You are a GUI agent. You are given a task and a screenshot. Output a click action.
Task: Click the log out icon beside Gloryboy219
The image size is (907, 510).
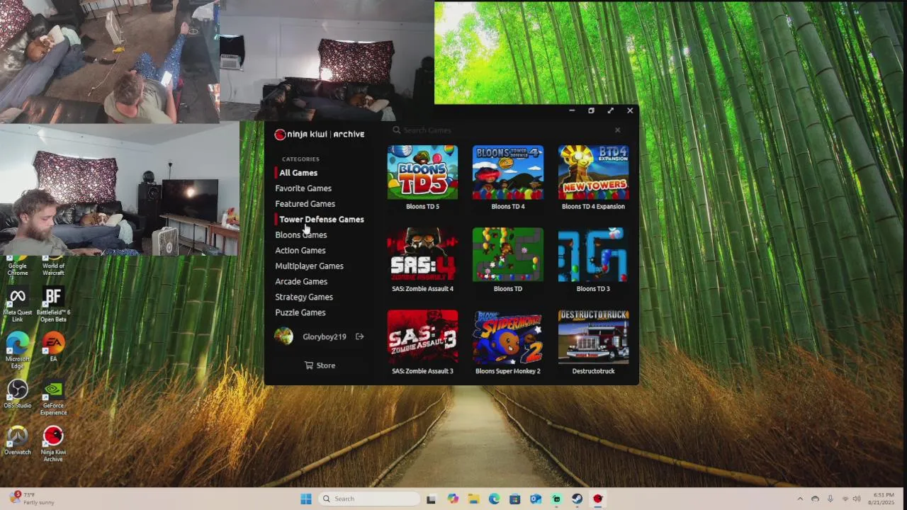359,337
